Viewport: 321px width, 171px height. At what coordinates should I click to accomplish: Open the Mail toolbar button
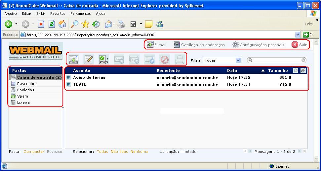click(108, 24)
